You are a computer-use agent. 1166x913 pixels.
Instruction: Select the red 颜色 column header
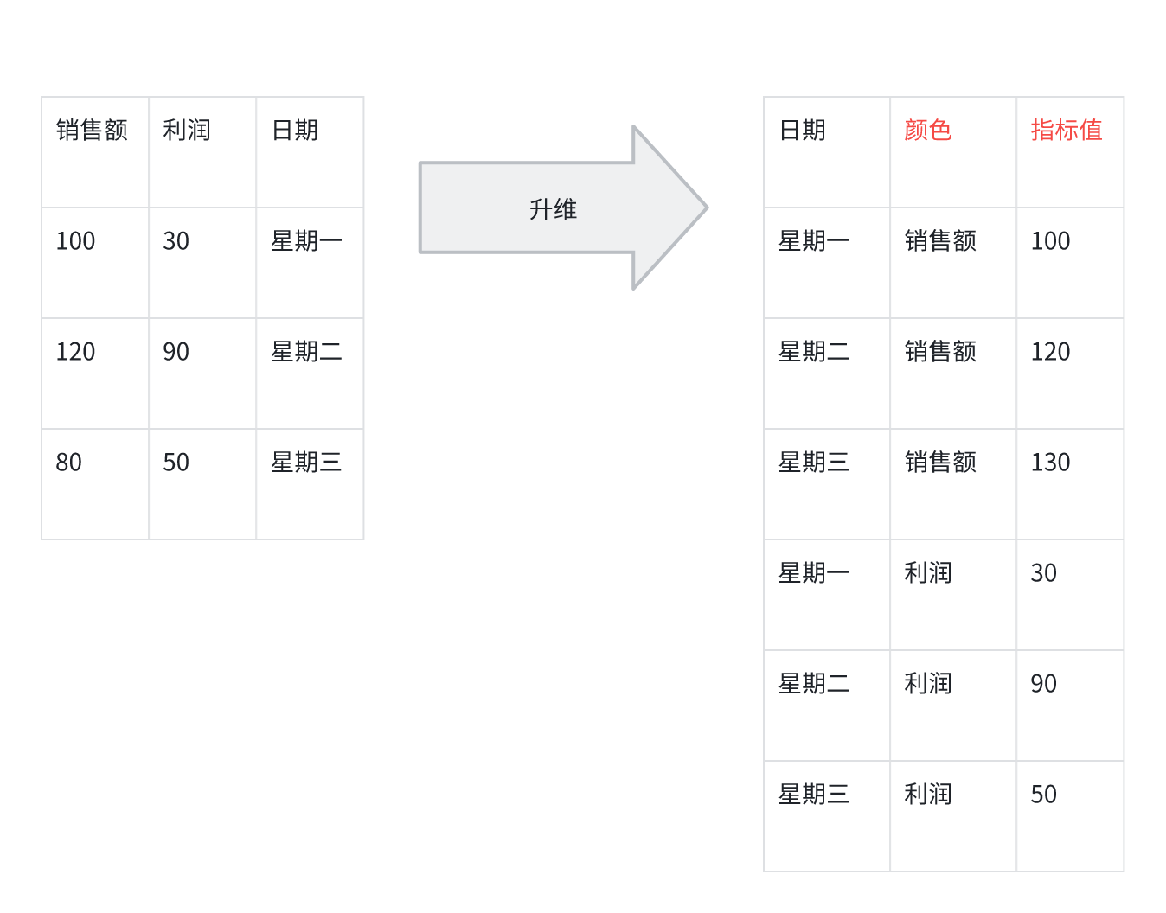(928, 131)
